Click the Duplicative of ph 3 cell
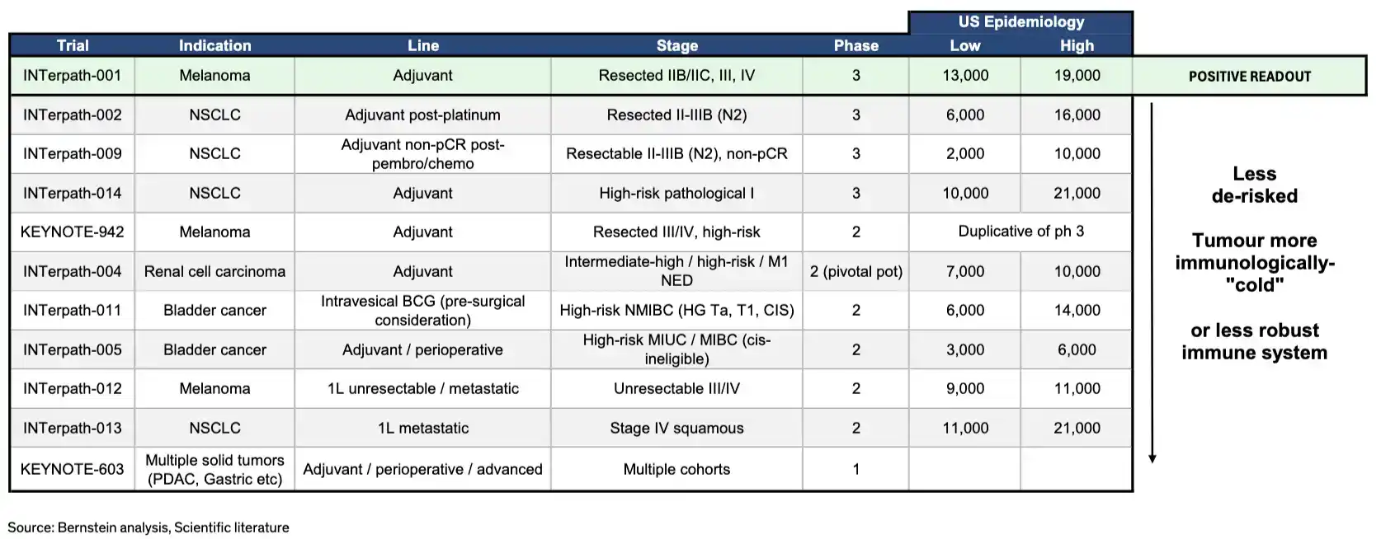This screenshot has height=539, width=1381. (1020, 232)
